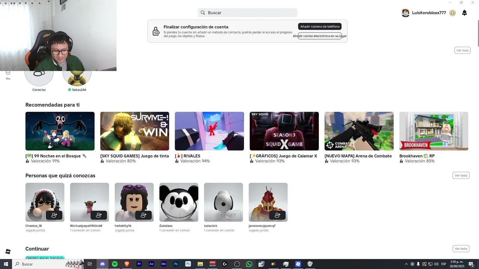The height and width of the screenshot is (269, 479).
Task: Open the Brookhaven RP game
Action: (x=434, y=131)
